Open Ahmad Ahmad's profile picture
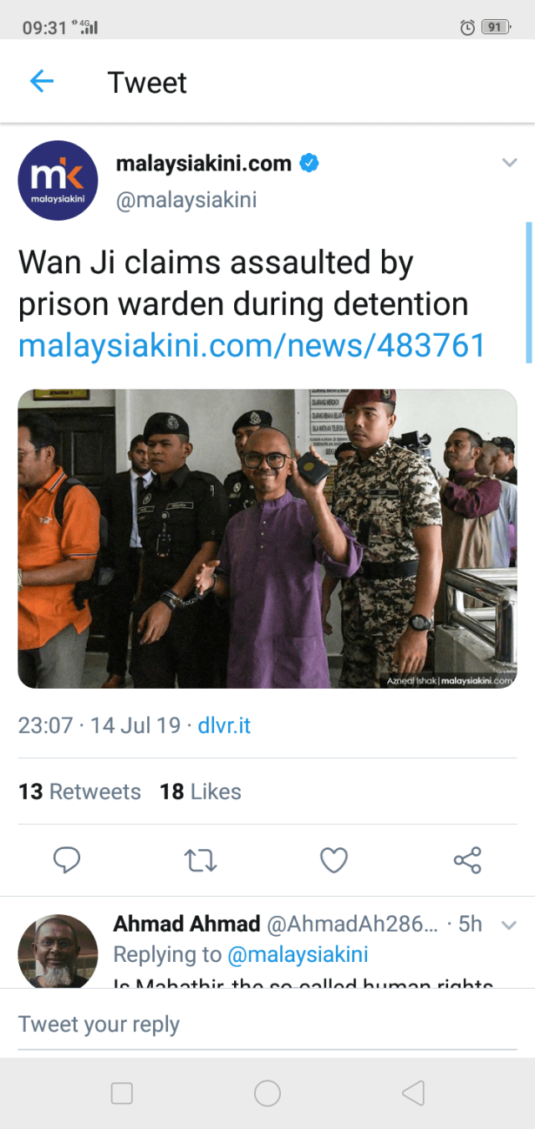Viewport: 535px width, 1129px height. tap(59, 951)
